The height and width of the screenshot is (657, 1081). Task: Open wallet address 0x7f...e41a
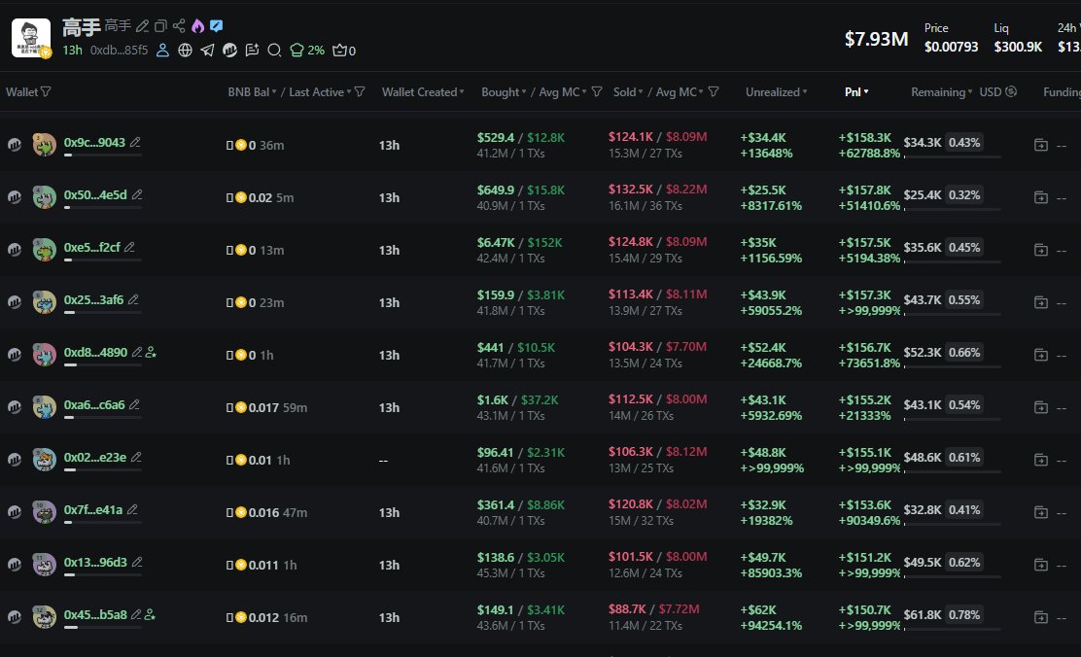pyautogui.click(x=93, y=510)
